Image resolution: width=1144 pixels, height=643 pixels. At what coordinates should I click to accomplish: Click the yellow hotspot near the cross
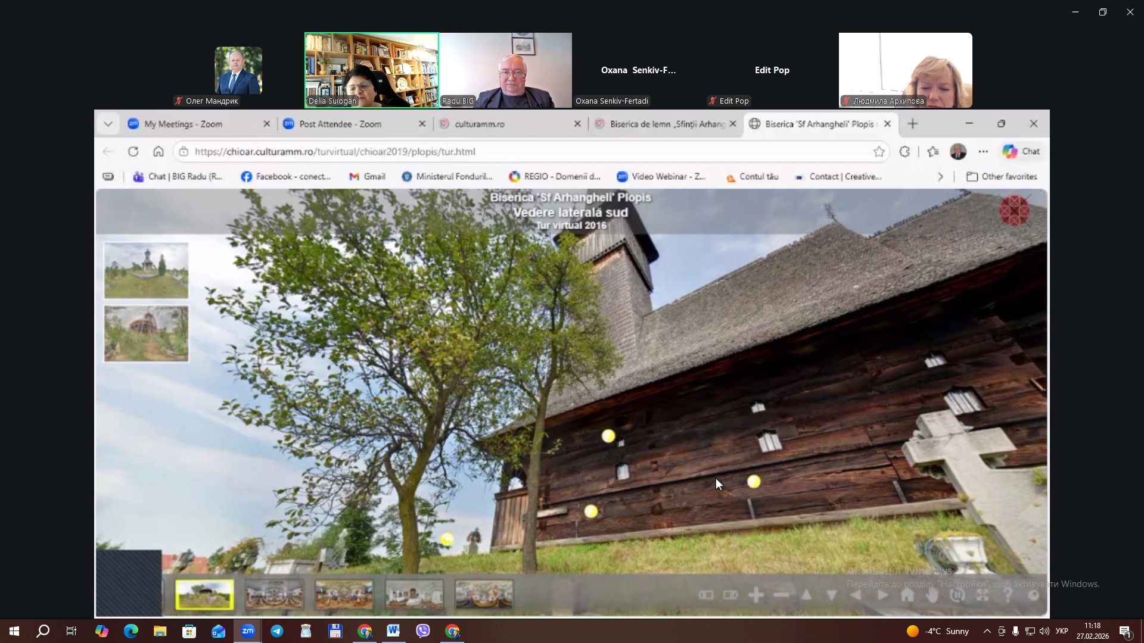[754, 481]
